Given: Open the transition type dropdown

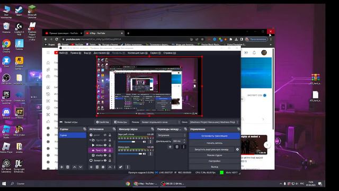Looking at the screenshot, I should pos(171,135).
